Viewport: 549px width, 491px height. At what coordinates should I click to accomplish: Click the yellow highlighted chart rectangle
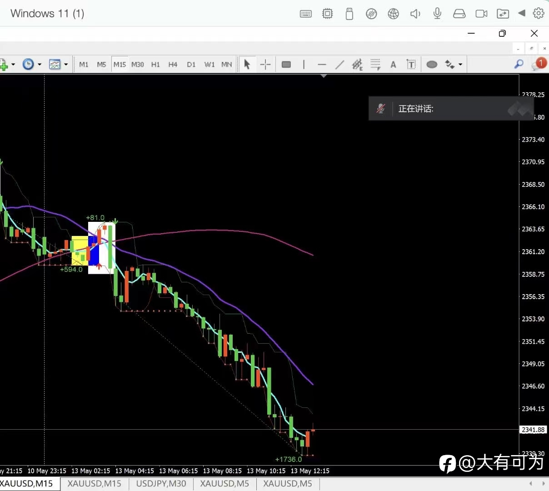pos(80,251)
